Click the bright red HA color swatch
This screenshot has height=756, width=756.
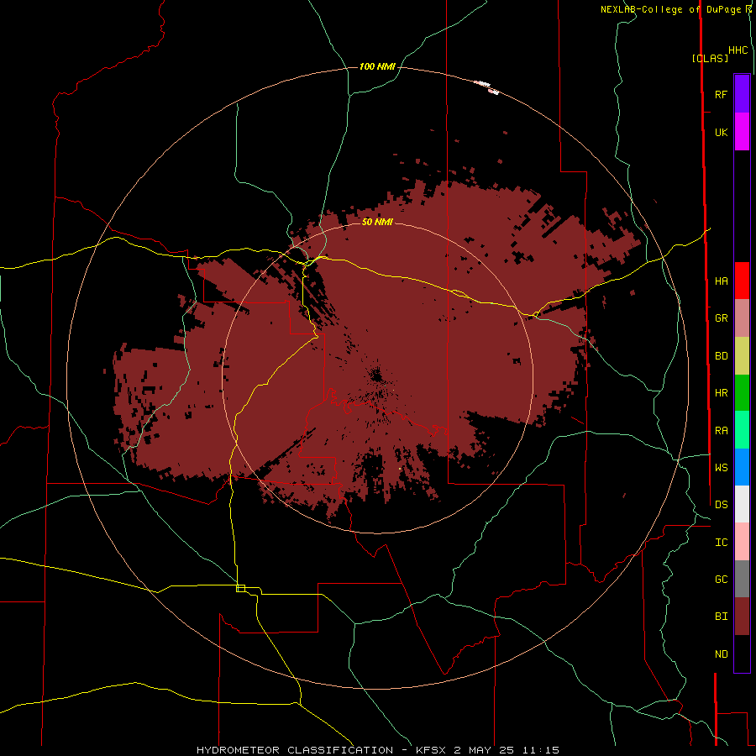click(x=742, y=281)
